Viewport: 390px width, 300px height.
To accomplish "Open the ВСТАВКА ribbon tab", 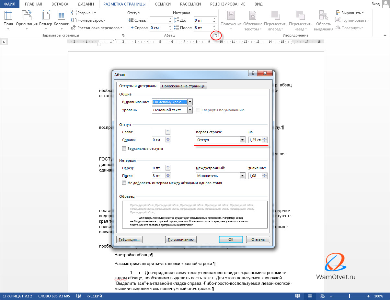I will [60, 4].
